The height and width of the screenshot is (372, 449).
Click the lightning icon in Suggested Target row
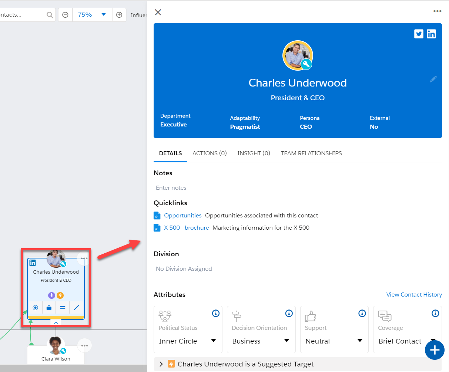click(x=171, y=364)
